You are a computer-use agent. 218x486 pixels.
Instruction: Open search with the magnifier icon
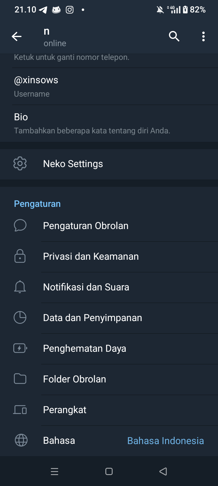174,36
